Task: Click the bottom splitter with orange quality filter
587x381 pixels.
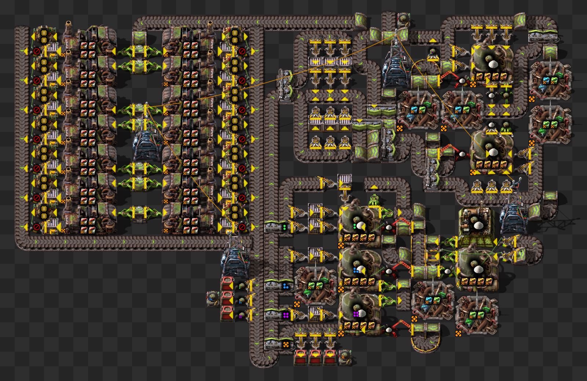Action: tap(278, 344)
